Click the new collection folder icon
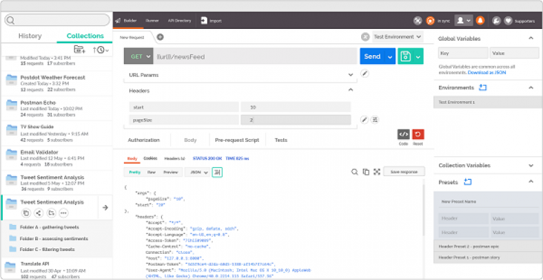The width and height of the screenshot is (543, 280). (80, 50)
